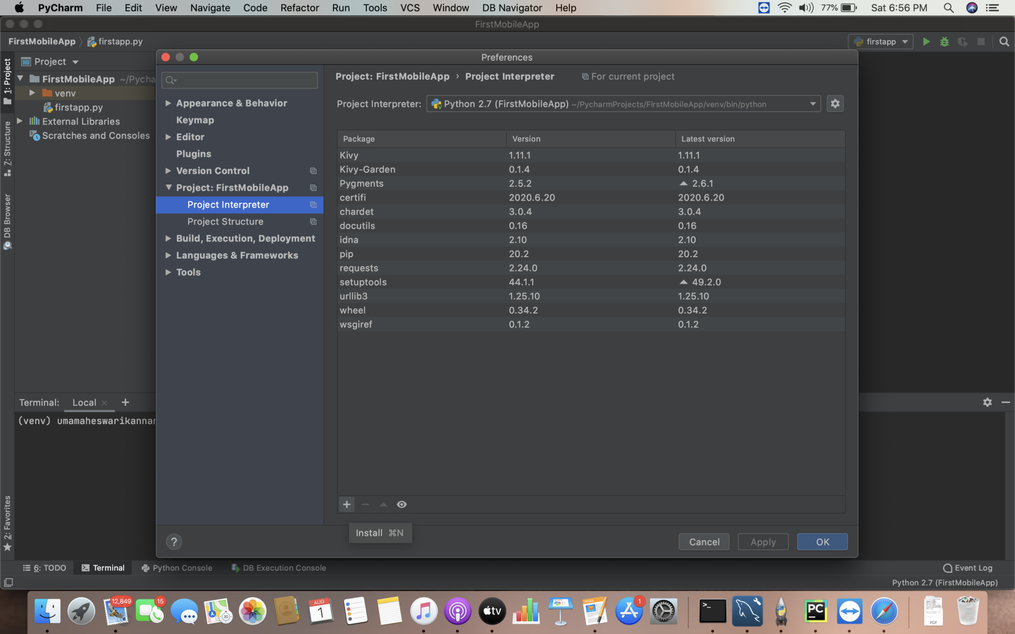Click the Apply button in Preferences

coord(763,542)
